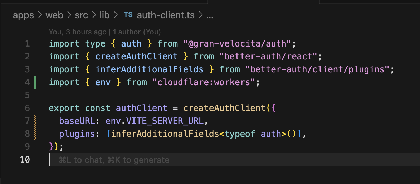Screen dimensions: 420x184
Task: Open the web breadcrumb segment
Action: coord(54,15)
